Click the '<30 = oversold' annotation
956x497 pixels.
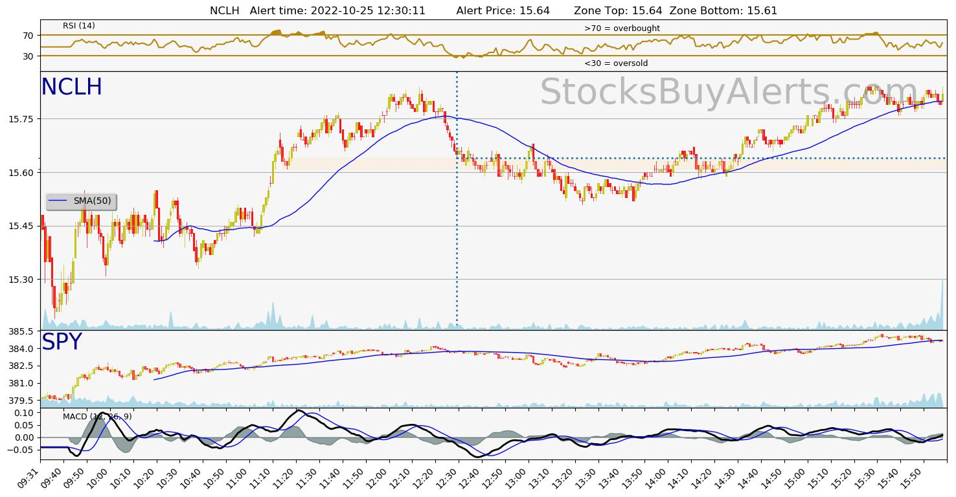[x=616, y=63]
